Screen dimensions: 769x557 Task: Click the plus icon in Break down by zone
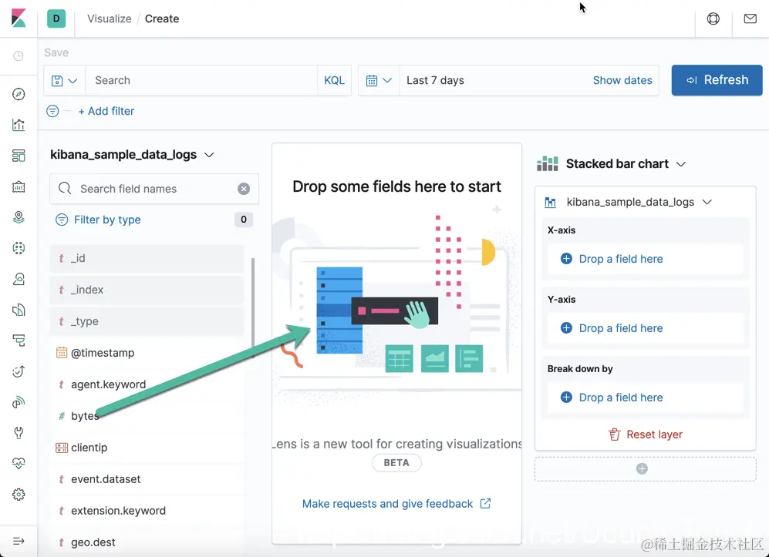566,397
